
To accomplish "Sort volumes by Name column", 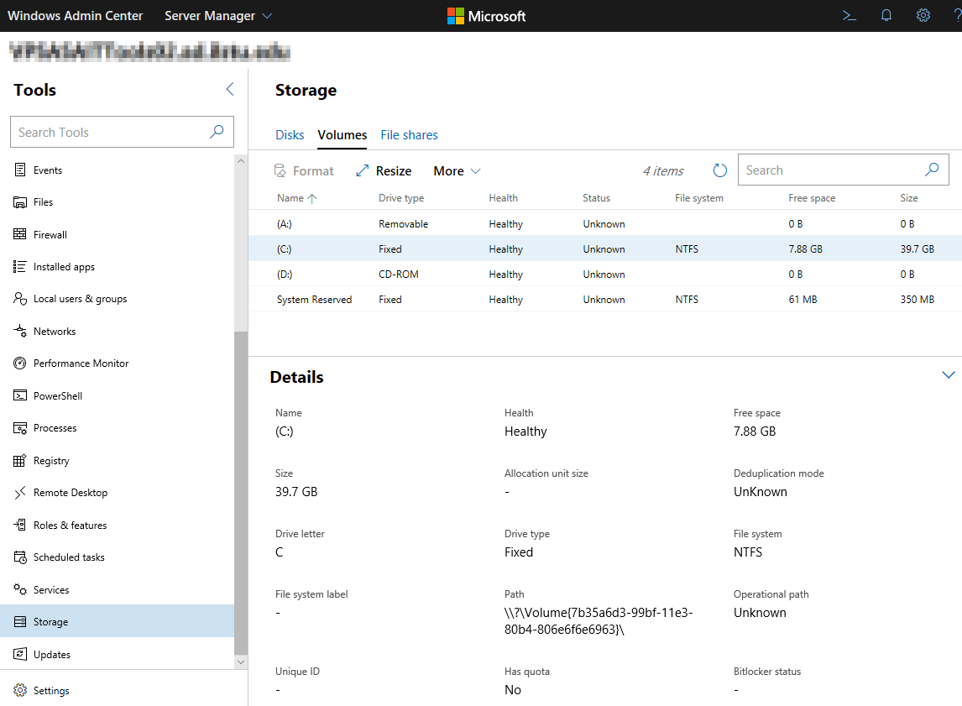I will pyautogui.click(x=297, y=198).
